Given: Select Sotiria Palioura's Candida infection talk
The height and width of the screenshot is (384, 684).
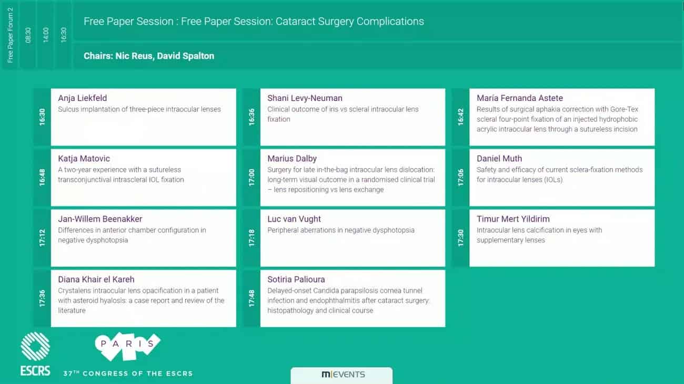Looking at the screenshot, I should (344, 298).
